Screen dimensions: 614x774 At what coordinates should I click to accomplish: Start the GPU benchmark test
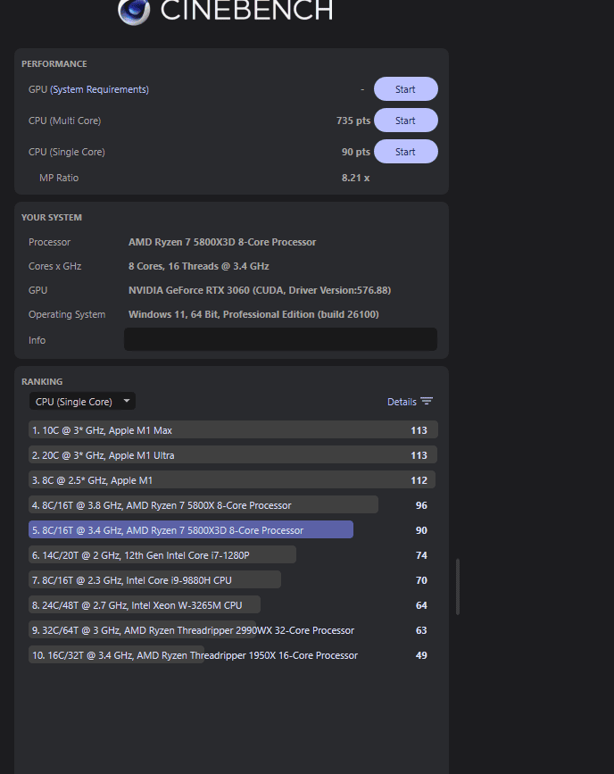406,89
